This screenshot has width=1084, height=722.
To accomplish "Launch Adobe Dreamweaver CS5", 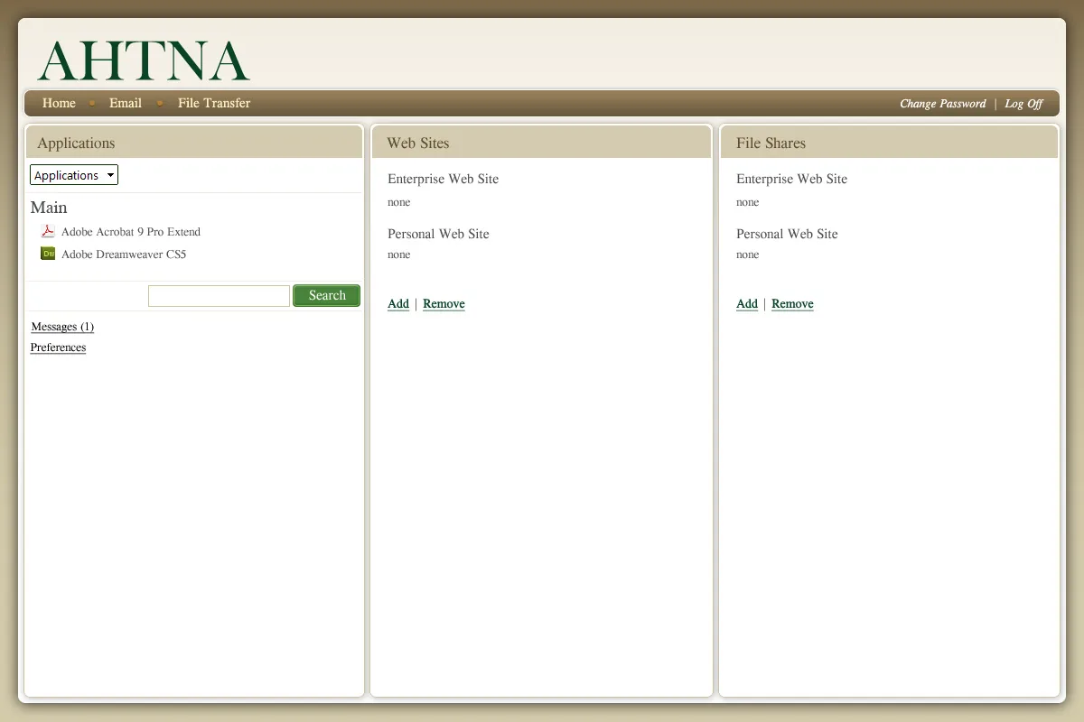I will 124,255.
